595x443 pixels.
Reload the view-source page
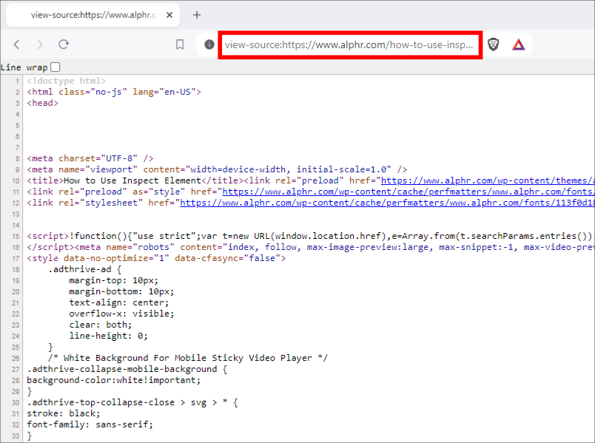pos(64,44)
